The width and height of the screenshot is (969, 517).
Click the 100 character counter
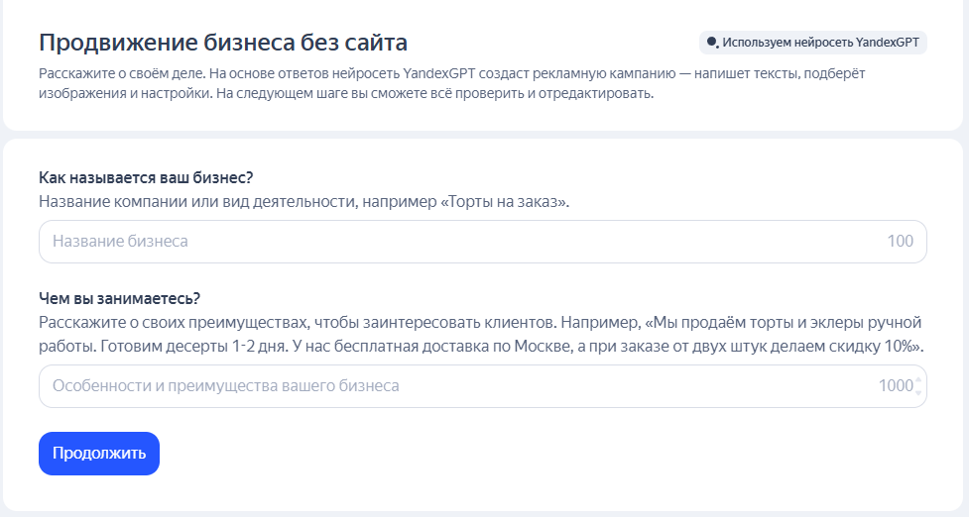pos(900,242)
